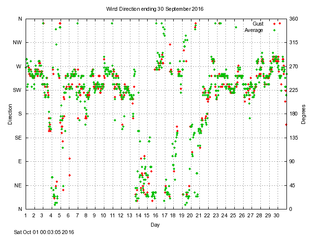Viewport: 315px width, 236px height.
Task: Click day '8' on the x-axis
Action: pos(86,215)
